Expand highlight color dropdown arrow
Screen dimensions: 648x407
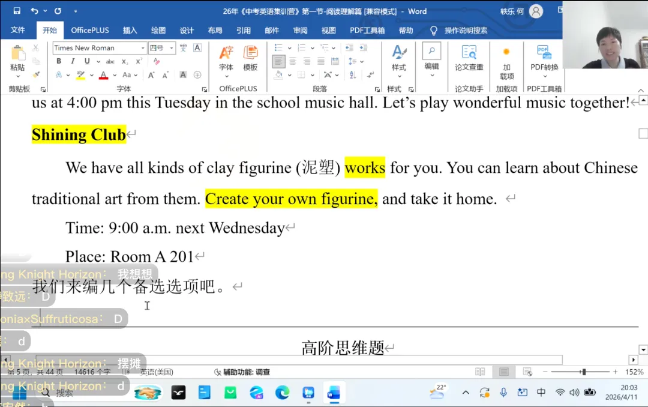(91, 75)
